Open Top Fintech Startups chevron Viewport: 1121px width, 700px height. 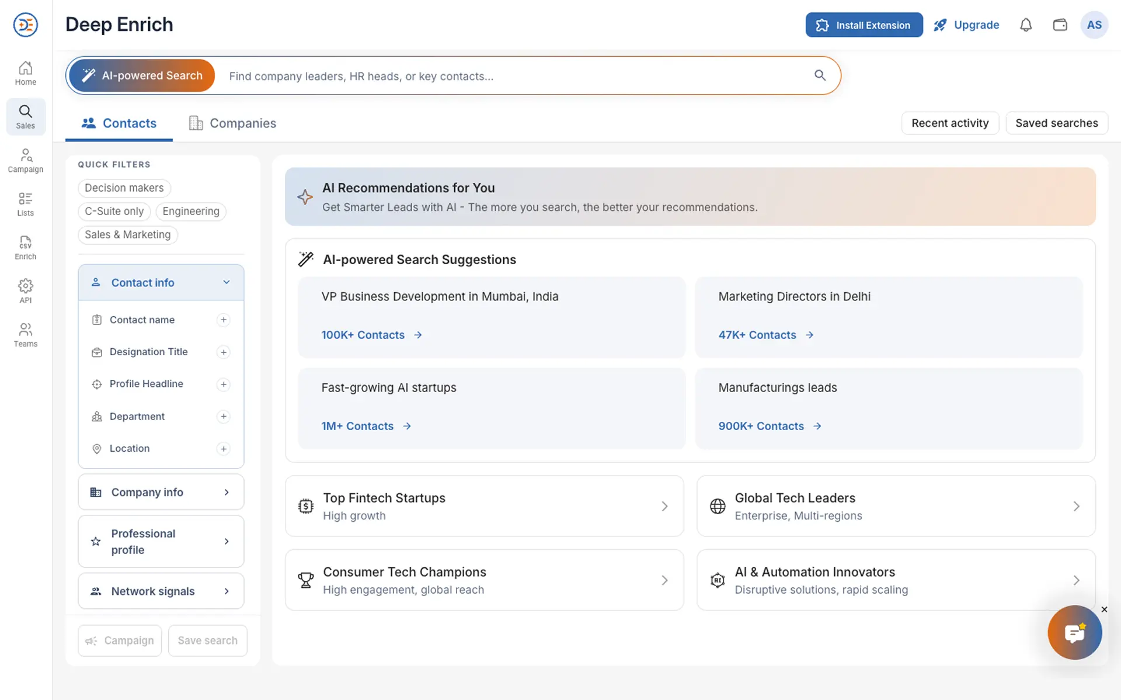(x=664, y=506)
